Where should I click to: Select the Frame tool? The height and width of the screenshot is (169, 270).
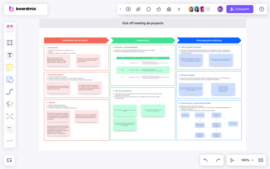coord(10,43)
